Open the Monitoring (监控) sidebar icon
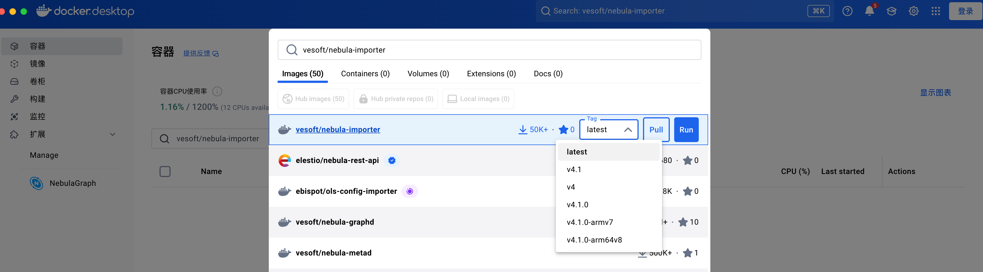The width and height of the screenshot is (983, 272). point(15,116)
